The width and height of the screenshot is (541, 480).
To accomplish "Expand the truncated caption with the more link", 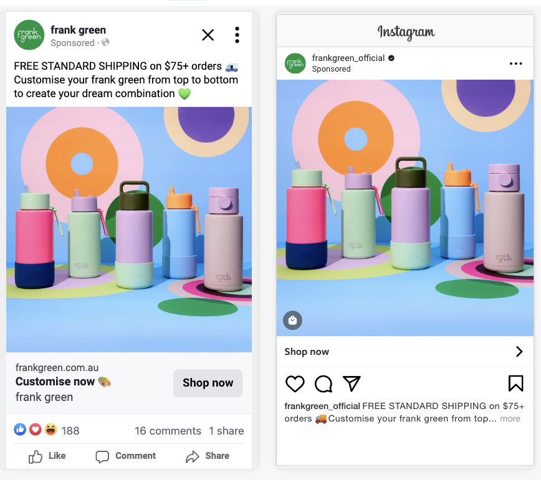I will [x=510, y=418].
